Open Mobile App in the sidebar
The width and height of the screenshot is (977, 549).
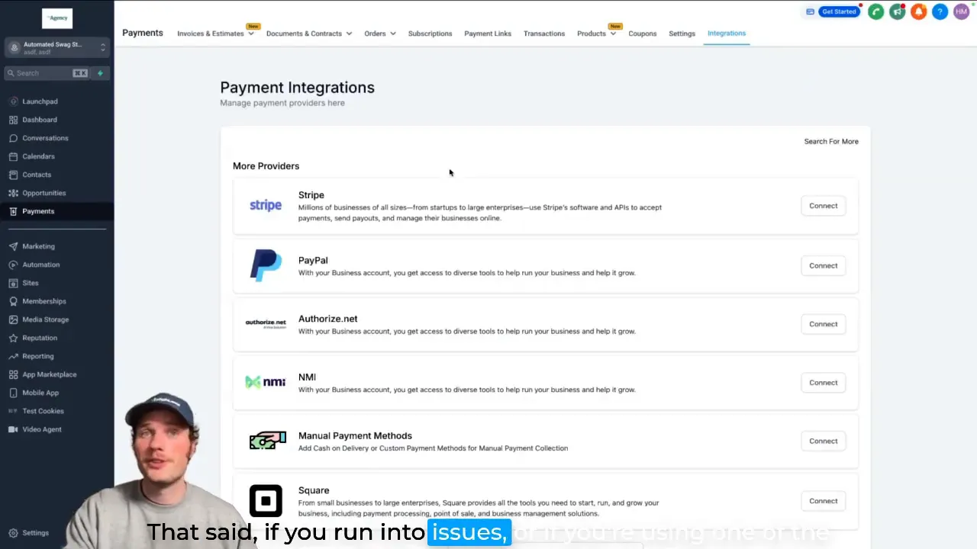40,393
